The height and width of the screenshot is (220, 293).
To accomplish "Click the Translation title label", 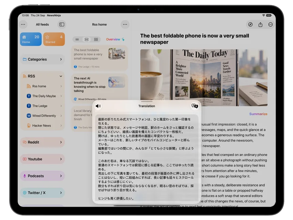I will 147,106.
